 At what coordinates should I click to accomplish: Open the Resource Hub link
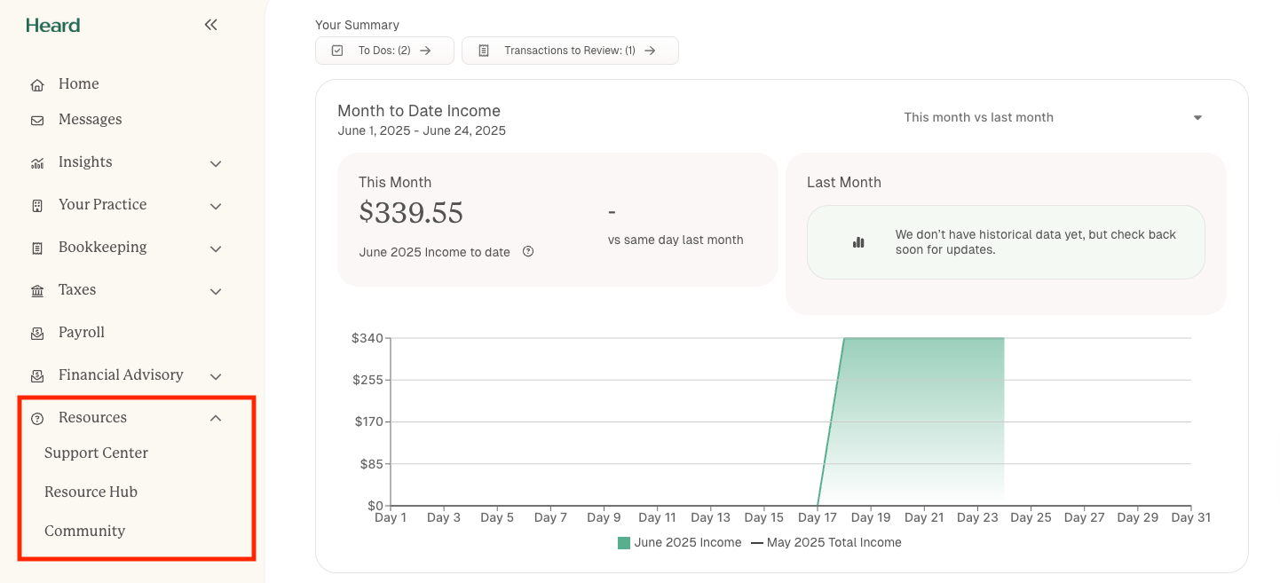(91, 492)
